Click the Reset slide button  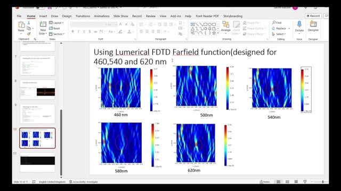coord(54,28)
